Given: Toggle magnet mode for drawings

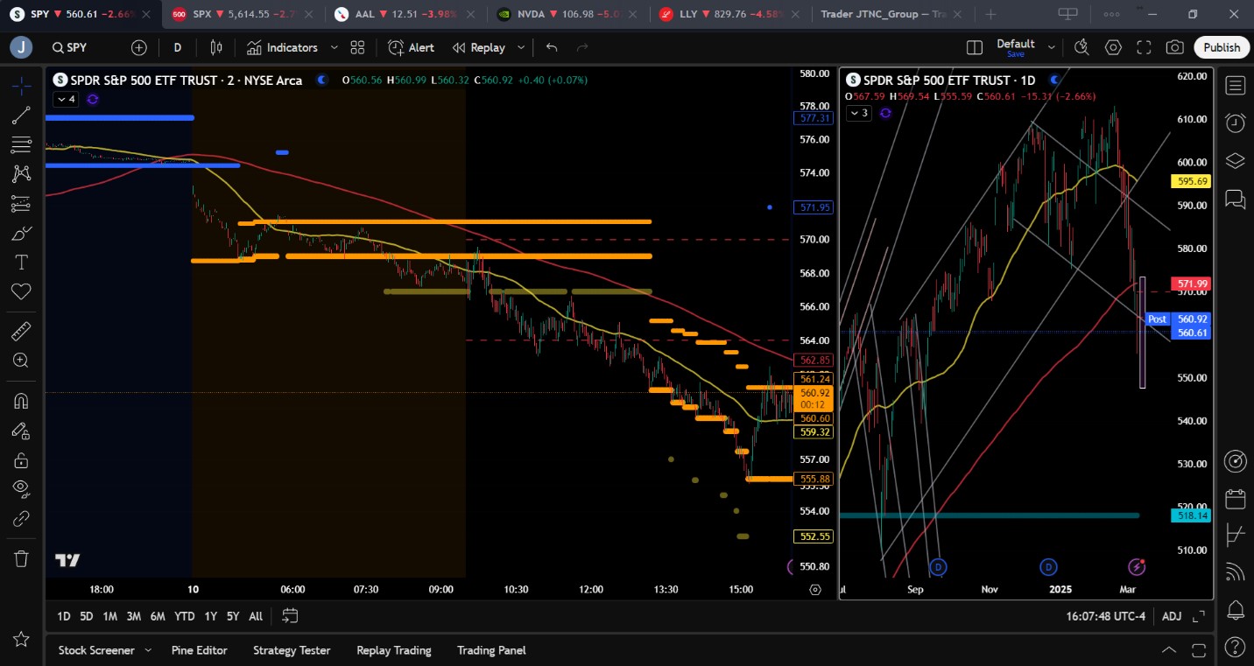Looking at the screenshot, I should (22, 401).
